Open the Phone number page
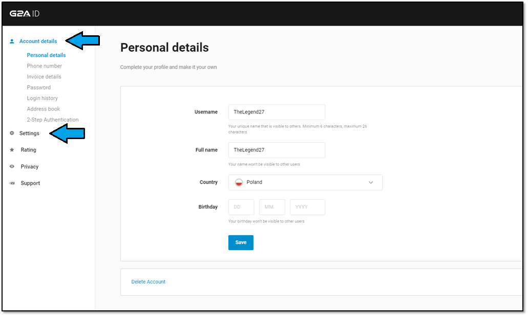The image size is (528, 316). [x=45, y=66]
